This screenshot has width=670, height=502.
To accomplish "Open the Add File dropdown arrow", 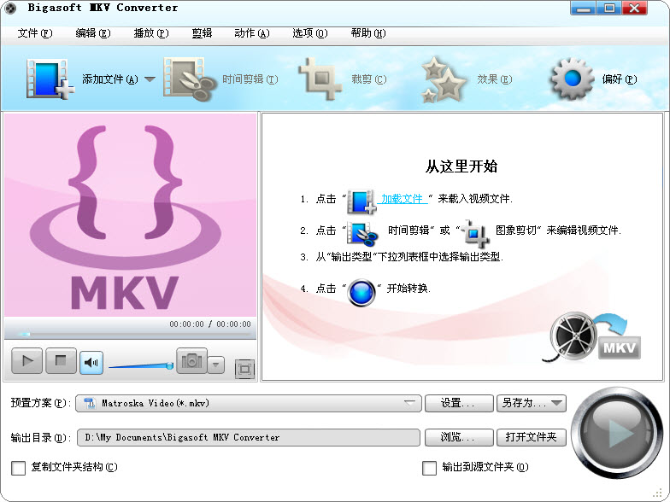I will coord(150,79).
